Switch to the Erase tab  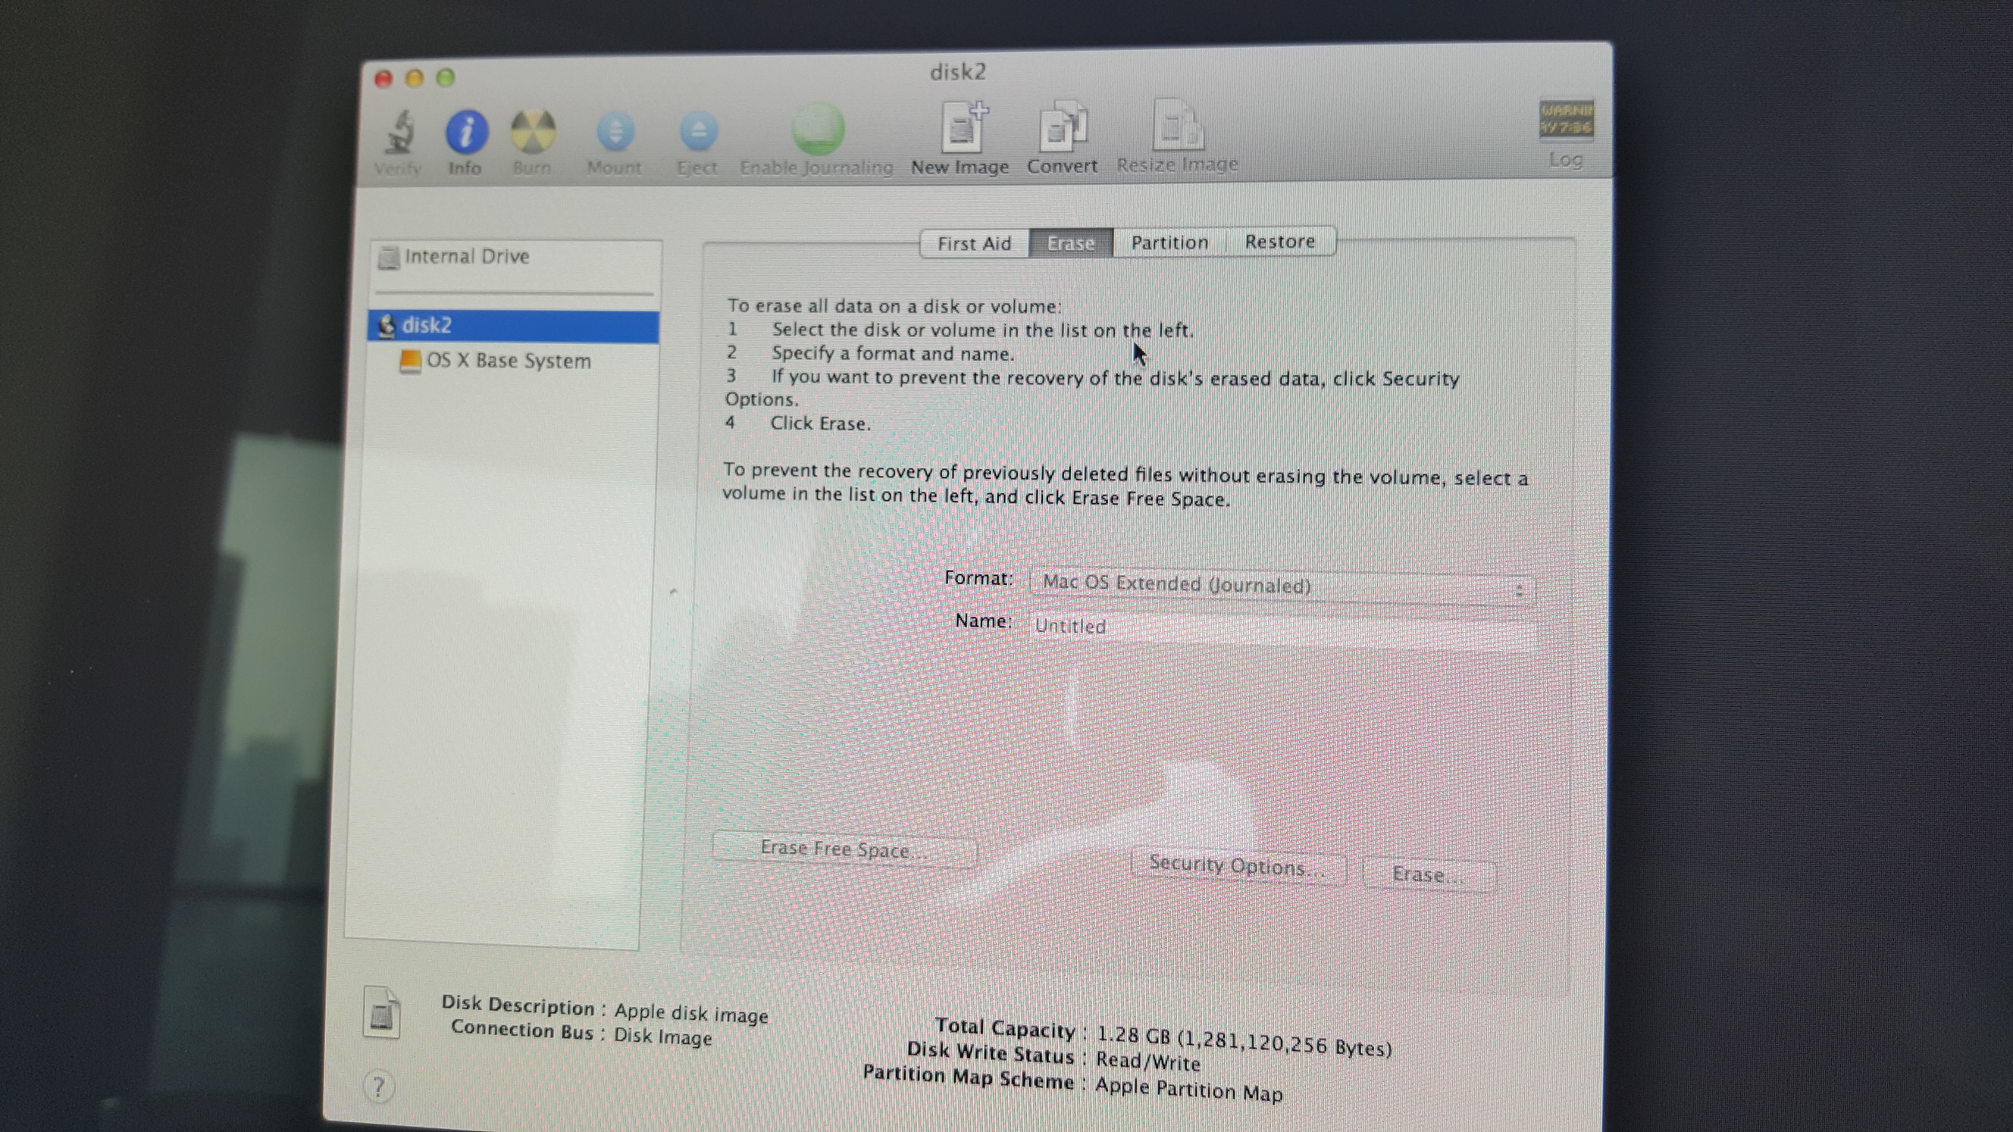1071,243
